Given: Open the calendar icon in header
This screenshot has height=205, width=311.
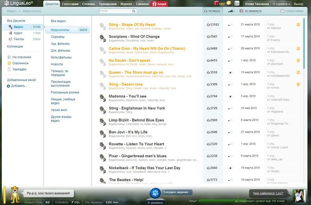Looking at the screenshot, I should (x=237, y=3).
